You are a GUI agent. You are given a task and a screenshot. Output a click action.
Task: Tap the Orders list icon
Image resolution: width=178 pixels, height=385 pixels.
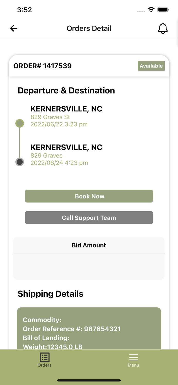point(44,357)
